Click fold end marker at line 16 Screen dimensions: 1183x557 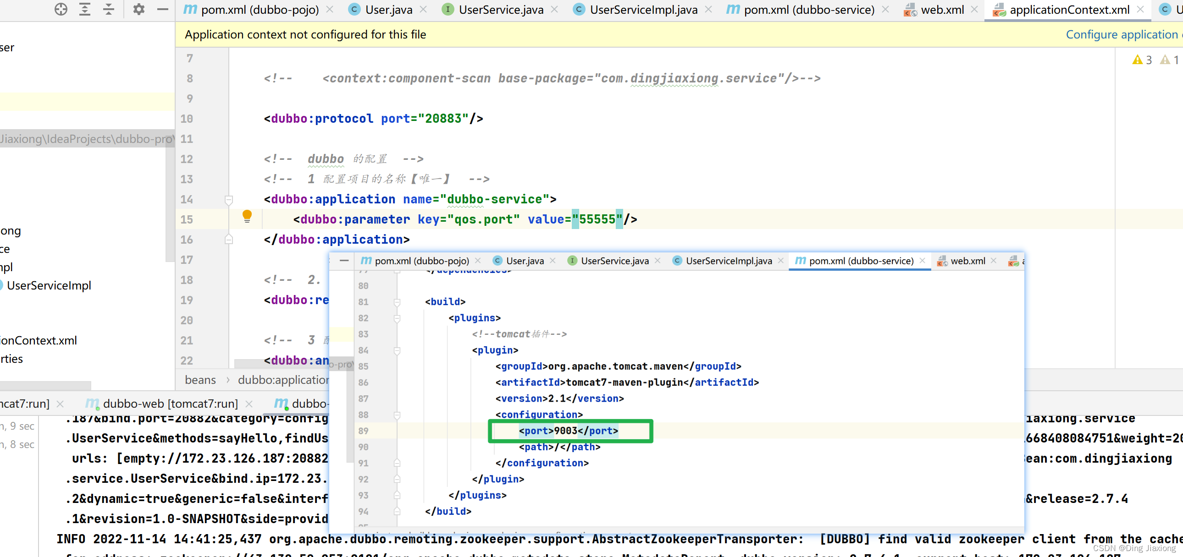[229, 240]
